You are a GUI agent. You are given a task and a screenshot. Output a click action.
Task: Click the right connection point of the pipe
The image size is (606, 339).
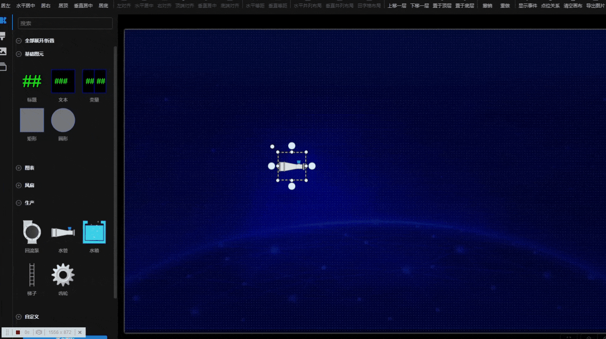[x=312, y=166]
